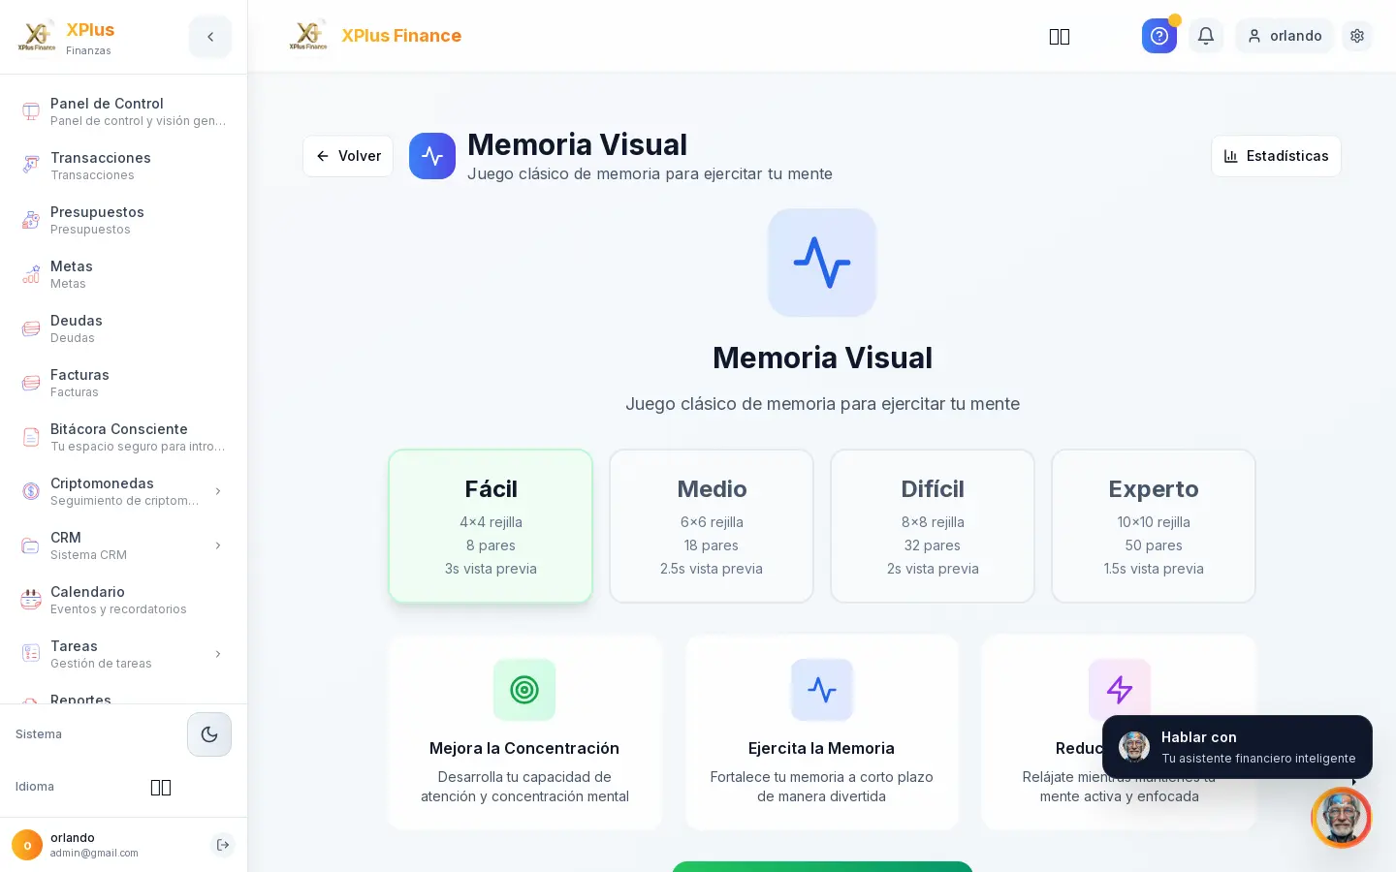Viewport: 1396px width, 872px height.
Task: Open Deudas menu item
Action: [124, 328]
